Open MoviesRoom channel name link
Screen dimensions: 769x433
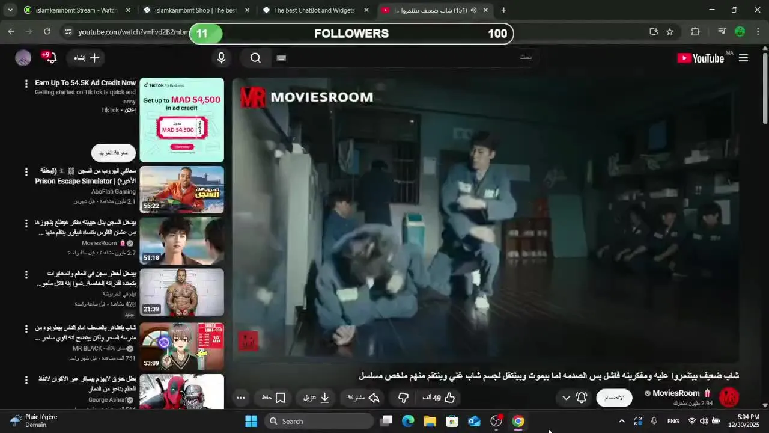pyautogui.click(x=676, y=393)
